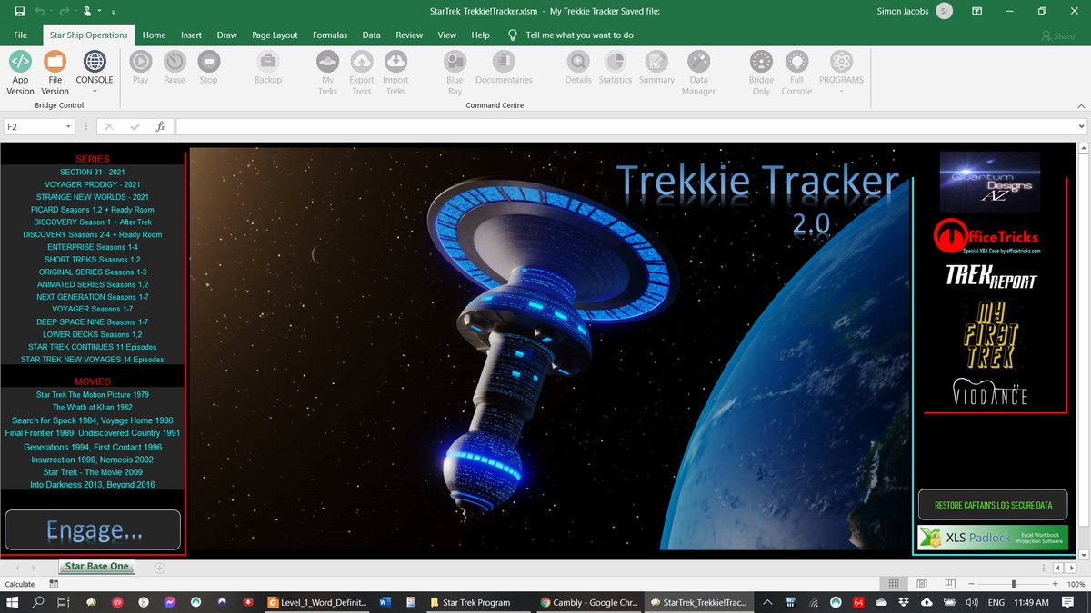Click the 100% zoom level
The width and height of the screenshot is (1091, 613).
(1075, 584)
